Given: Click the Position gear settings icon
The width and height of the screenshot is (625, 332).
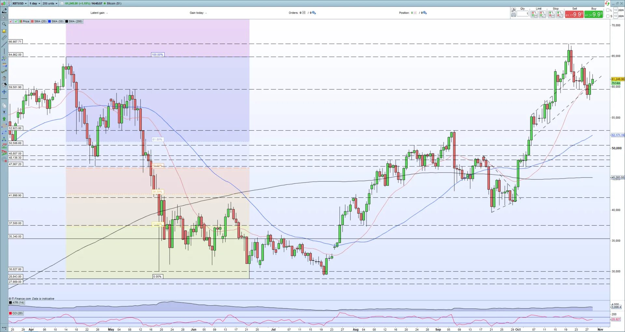Looking at the screenshot, I should tap(425, 13).
